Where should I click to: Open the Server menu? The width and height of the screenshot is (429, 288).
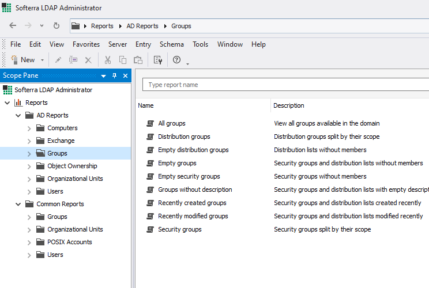click(118, 44)
